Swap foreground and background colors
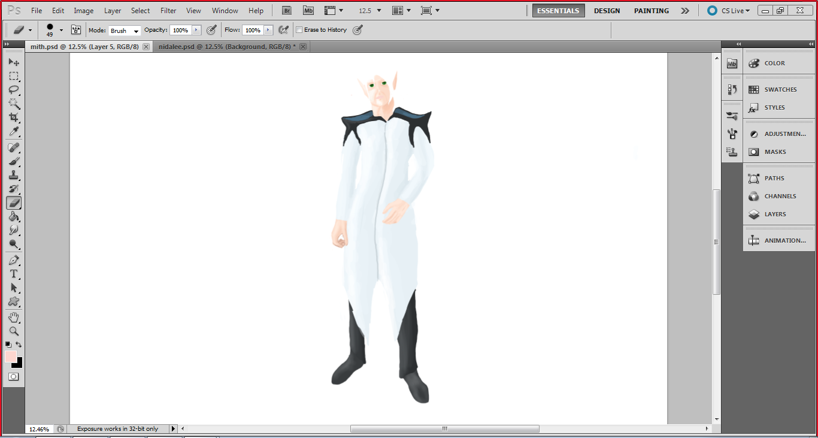 pyautogui.click(x=19, y=345)
